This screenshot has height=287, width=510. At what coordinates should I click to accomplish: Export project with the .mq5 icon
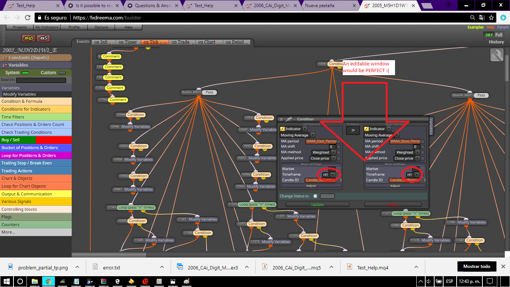pos(28,38)
